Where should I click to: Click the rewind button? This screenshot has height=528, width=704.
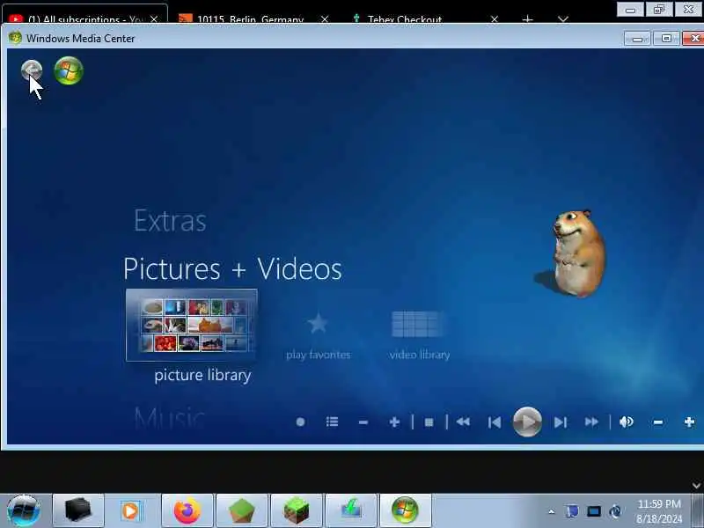click(x=463, y=422)
